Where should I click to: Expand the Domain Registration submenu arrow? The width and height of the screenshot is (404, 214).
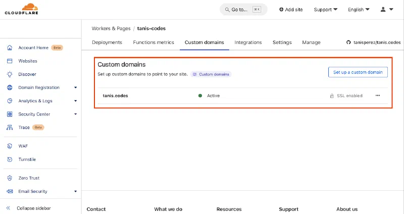click(75, 88)
